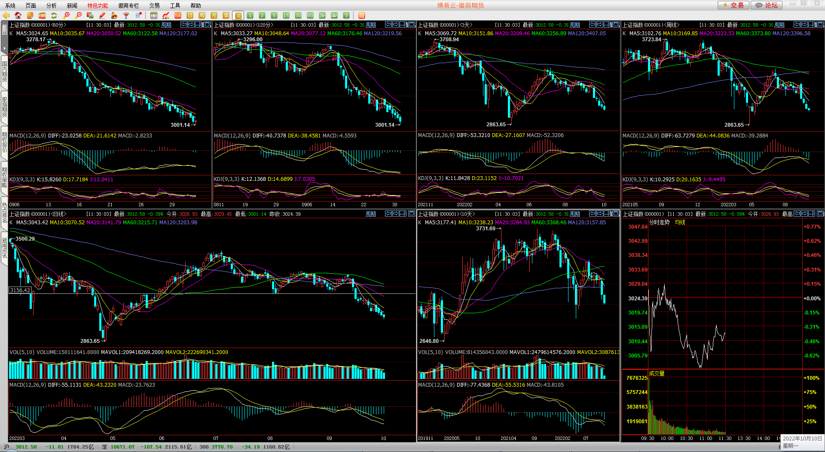Go to previous contract in 周线 panel

(797, 24)
